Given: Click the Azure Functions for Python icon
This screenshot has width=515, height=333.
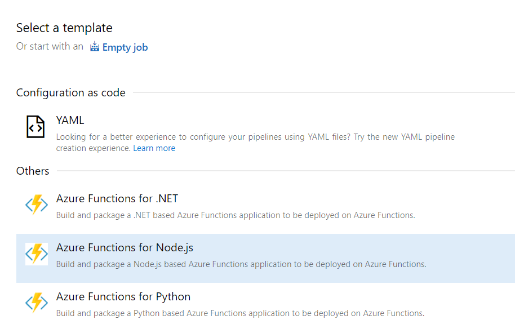Looking at the screenshot, I should pyautogui.click(x=37, y=303).
